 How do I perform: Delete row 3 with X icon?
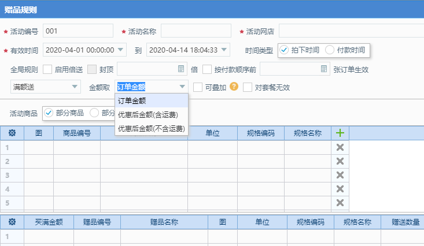[x=340, y=175]
